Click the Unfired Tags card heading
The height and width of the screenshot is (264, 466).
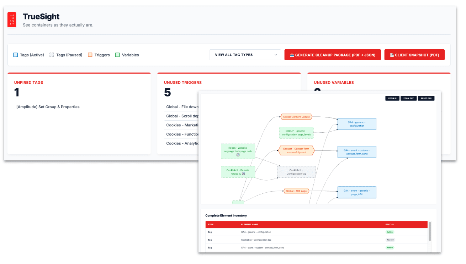[29, 83]
